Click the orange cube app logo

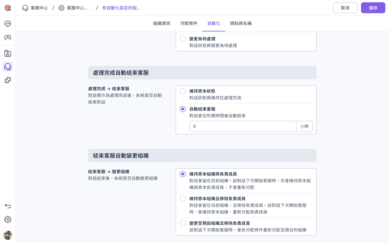8,8
